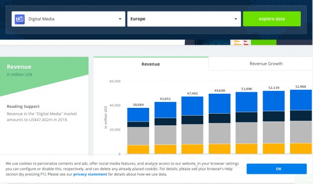The image size is (313, 184).
Task: Click the Digital Media dropdown arrow
Action: pyautogui.click(x=120, y=19)
